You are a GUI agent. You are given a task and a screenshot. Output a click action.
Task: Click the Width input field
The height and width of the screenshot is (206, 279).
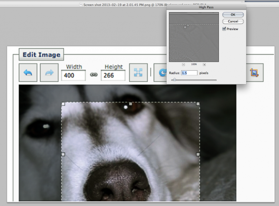[x=73, y=75]
